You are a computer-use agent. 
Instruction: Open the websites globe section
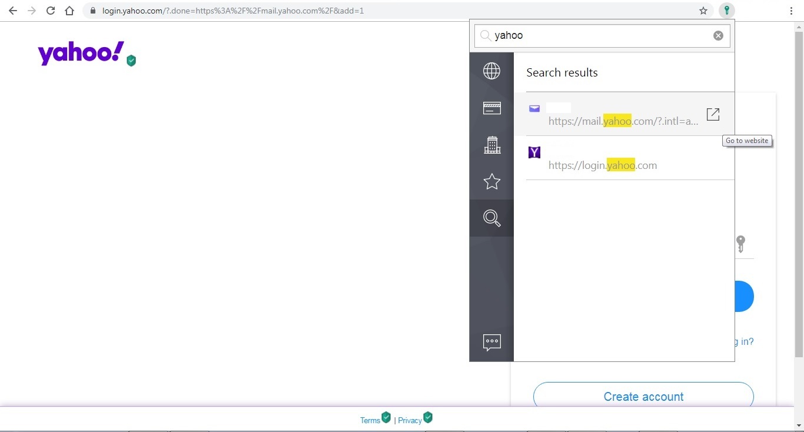pyautogui.click(x=491, y=71)
